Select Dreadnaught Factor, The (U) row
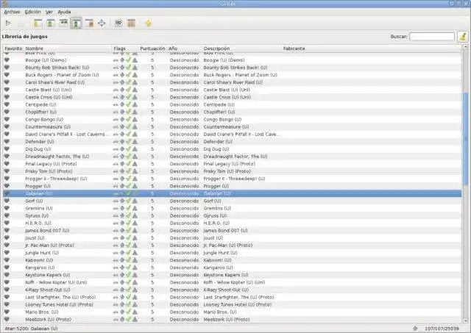The image size is (471, 333). point(233,157)
